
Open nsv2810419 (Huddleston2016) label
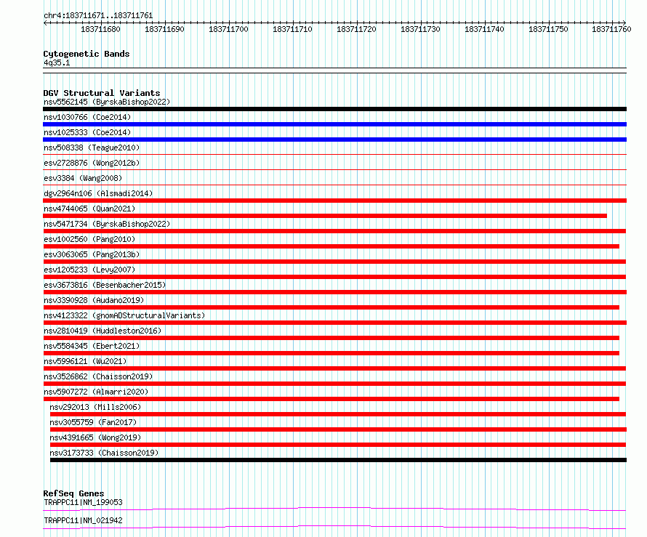coord(103,331)
